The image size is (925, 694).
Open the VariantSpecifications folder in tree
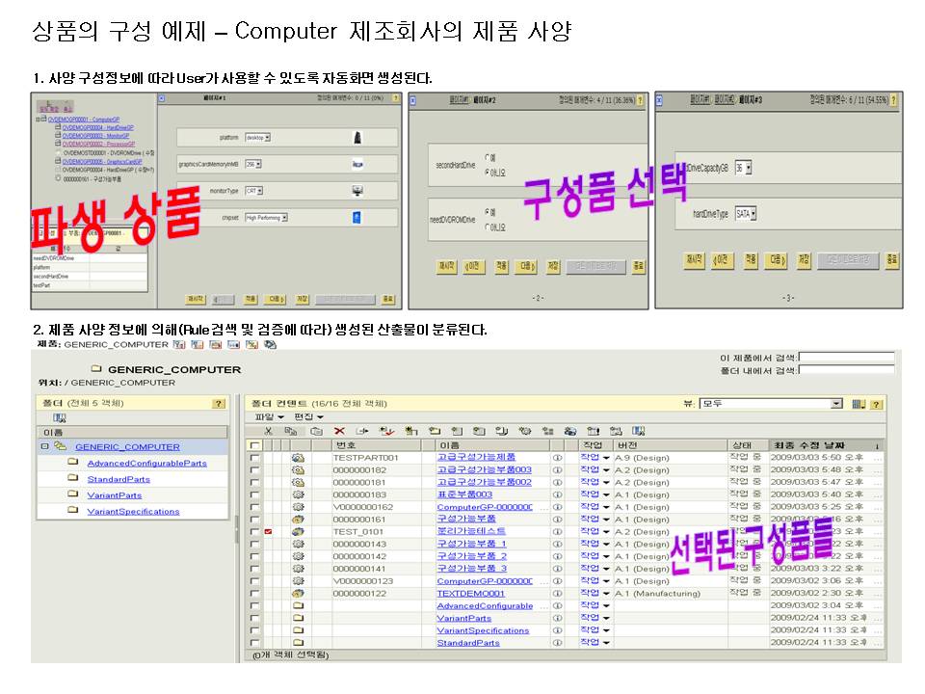pyautogui.click(x=133, y=512)
